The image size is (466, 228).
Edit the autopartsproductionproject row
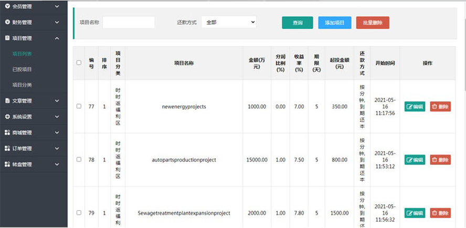[x=415, y=160]
